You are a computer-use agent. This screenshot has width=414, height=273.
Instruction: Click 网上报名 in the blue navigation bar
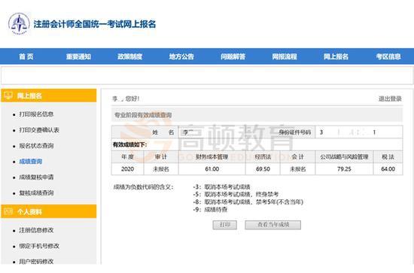[336, 56]
